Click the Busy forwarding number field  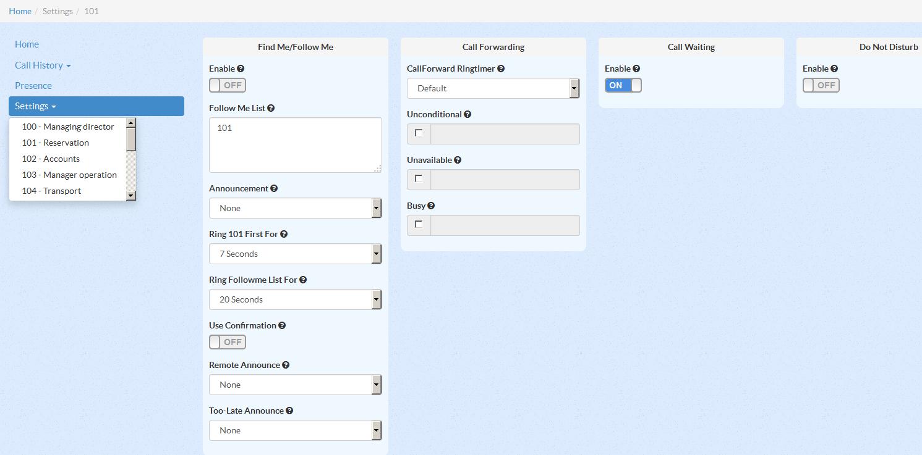point(505,225)
